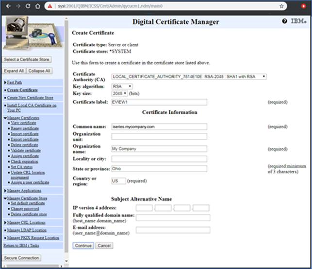312x269 pixels.
Task: Collapse the Manage Certificate Store section
Action: point(5,198)
